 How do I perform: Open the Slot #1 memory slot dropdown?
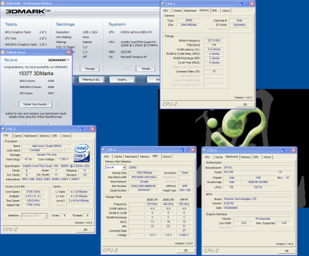point(124,167)
